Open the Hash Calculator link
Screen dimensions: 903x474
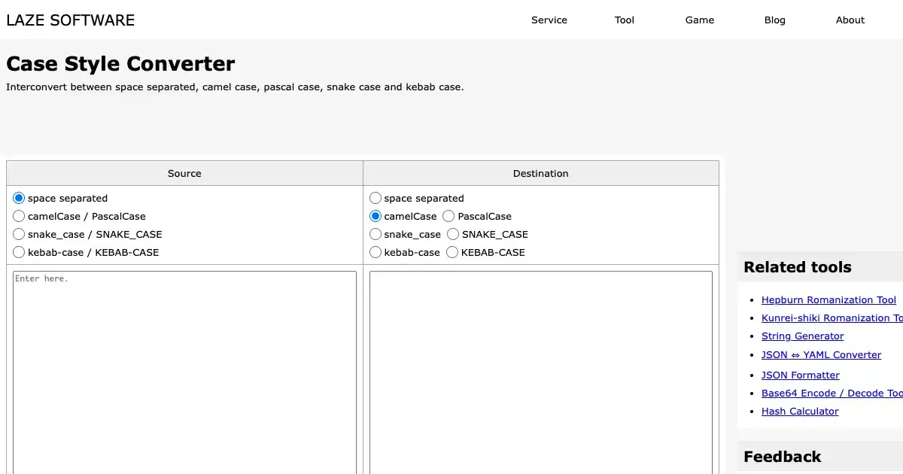[799, 411]
